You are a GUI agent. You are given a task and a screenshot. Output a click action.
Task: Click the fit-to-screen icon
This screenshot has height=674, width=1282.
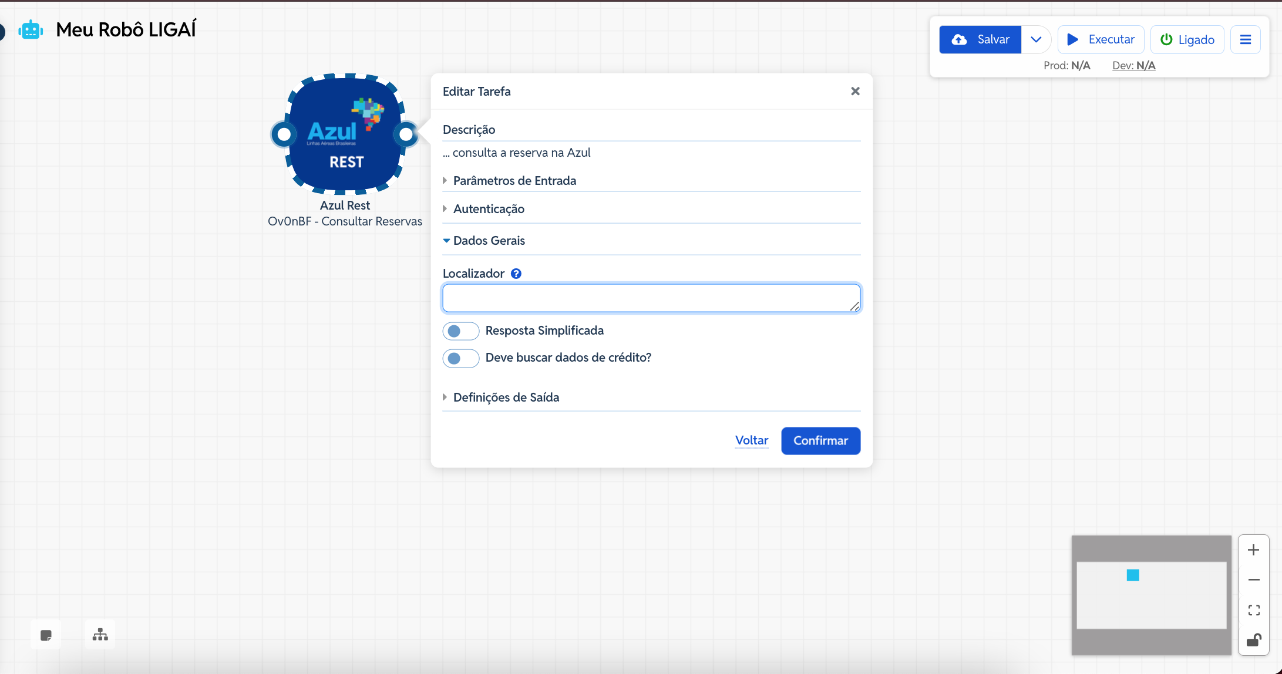[x=1253, y=610]
